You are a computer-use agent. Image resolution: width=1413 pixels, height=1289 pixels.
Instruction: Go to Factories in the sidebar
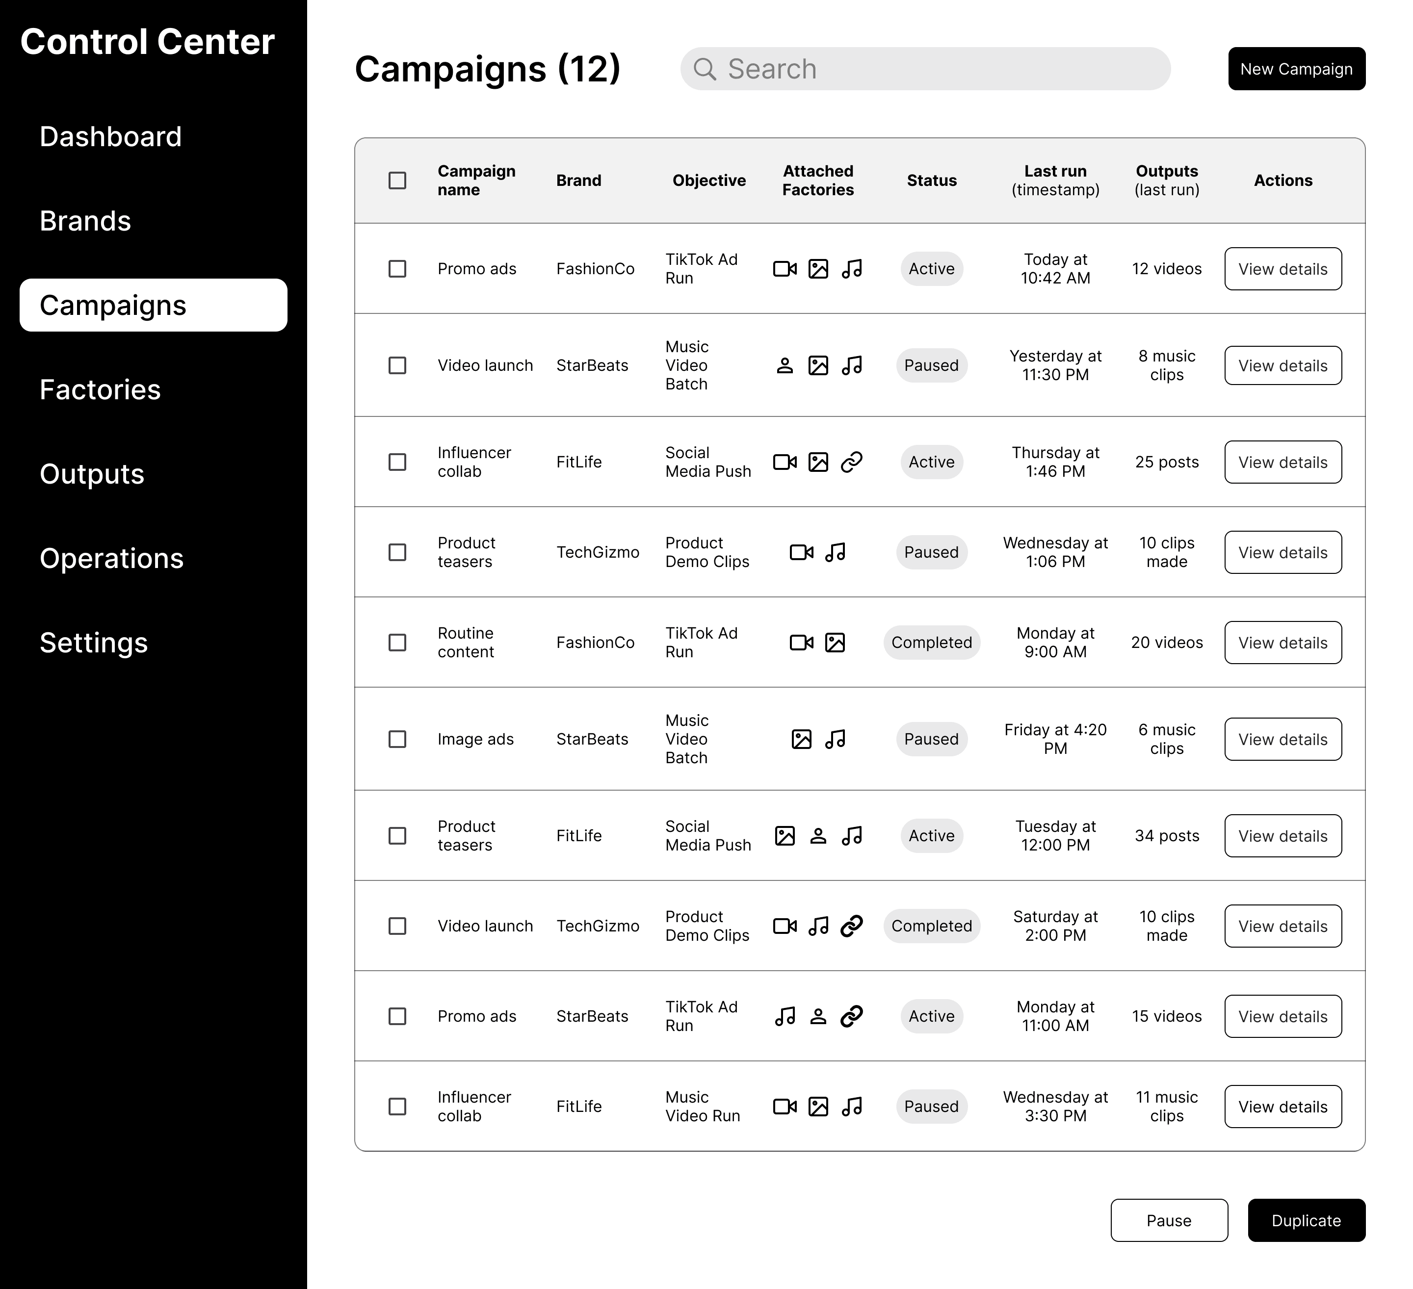(x=100, y=389)
